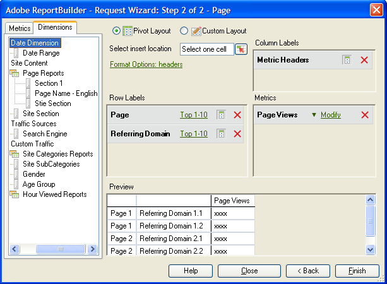The height and width of the screenshot is (284, 387).
Task: Go to previous step with Back button
Action: click(308, 271)
